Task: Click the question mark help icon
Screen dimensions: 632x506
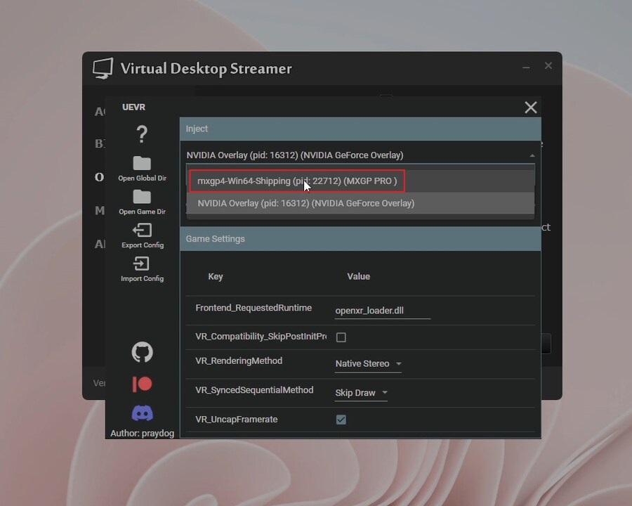Action: (x=142, y=134)
